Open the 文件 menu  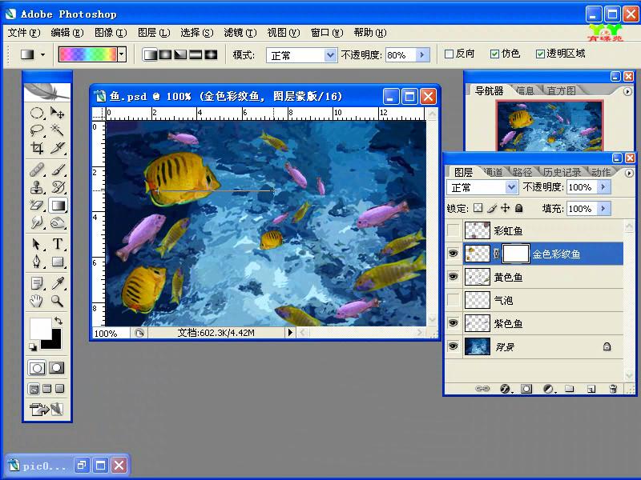[24, 33]
